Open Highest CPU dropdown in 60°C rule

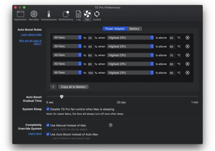[130, 46]
